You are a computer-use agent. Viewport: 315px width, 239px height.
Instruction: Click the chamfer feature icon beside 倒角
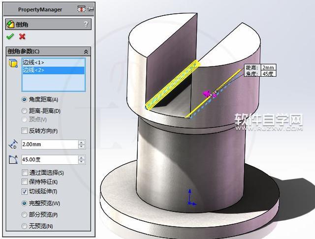10,25
